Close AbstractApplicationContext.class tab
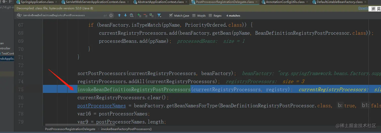381x133 pixels. (x=186, y=2)
